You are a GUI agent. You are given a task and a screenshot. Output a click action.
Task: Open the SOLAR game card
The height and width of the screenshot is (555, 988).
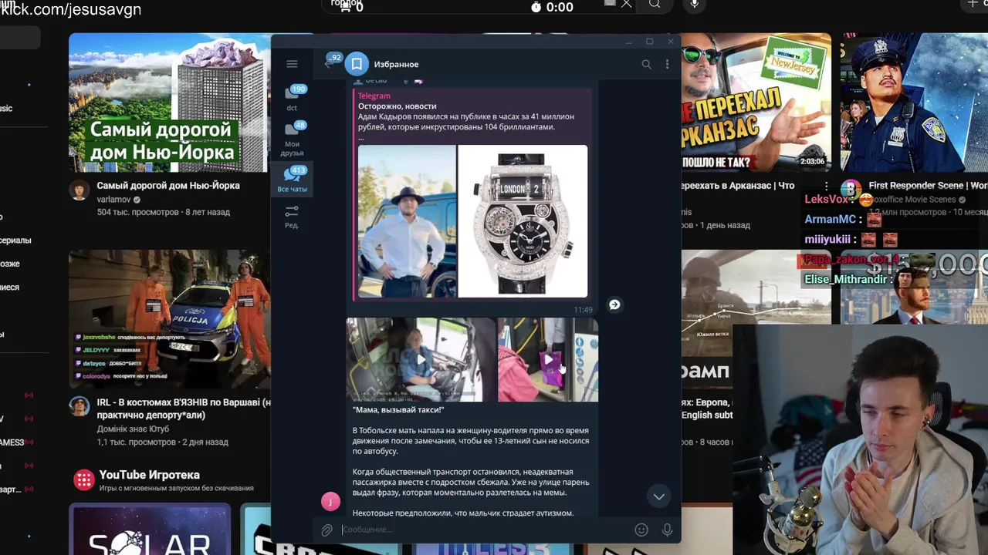tap(150, 529)
